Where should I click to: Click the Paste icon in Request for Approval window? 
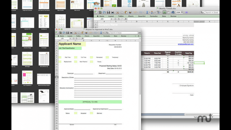[83, 33]
